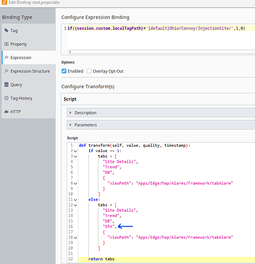The image size is (255, 264).
Task: Click the Expression Structure fx icon
Action: coord(6,71)
